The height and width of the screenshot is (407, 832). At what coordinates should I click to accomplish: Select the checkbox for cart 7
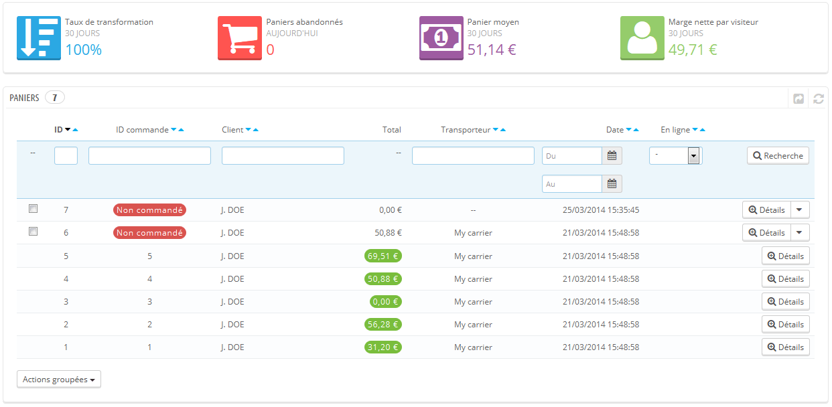[x=33, y=209]
